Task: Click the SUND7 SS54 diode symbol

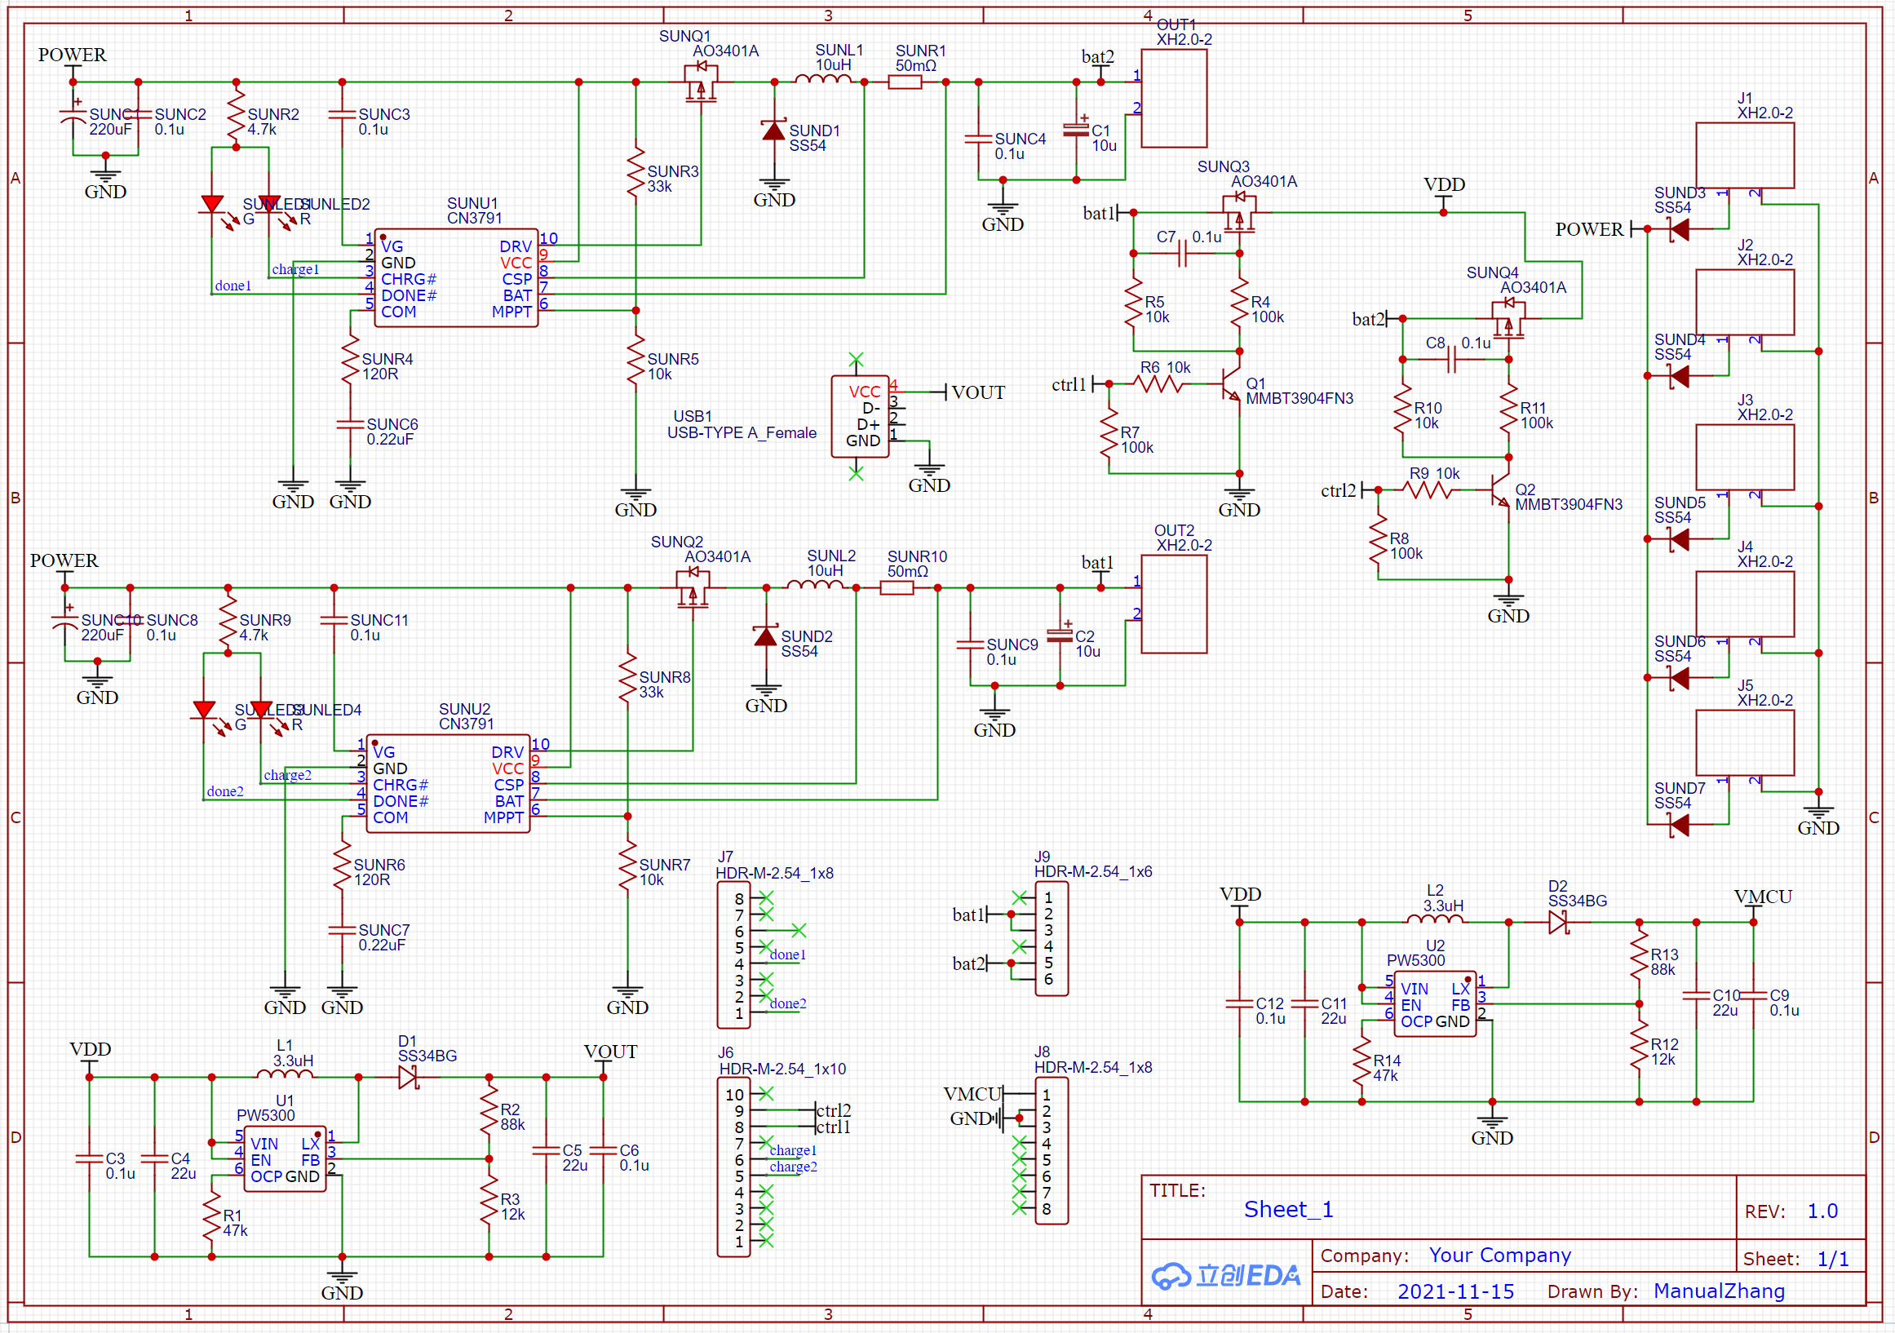Action: point(1679,825)
